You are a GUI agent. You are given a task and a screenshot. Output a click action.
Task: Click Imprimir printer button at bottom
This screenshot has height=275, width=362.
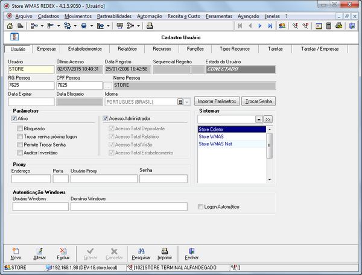coord(165,254)
